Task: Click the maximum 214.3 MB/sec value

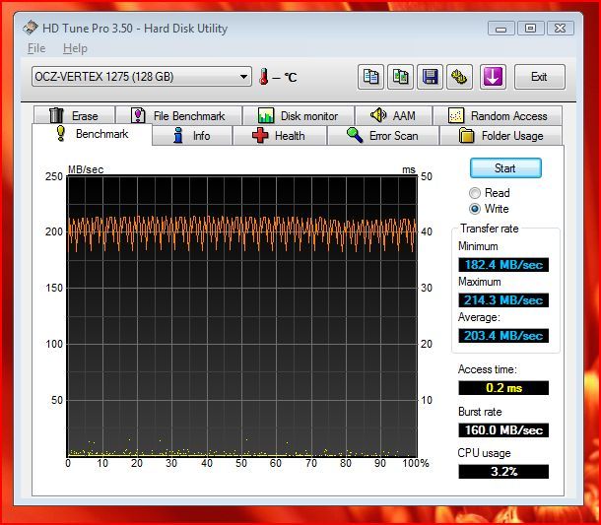Action: click(503, 300)
